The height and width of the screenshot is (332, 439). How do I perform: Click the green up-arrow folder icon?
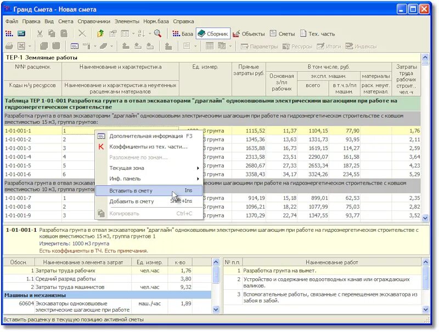click(100, 34)
